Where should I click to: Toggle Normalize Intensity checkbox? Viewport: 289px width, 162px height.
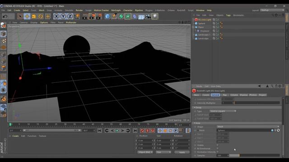(x=218, y=152)
